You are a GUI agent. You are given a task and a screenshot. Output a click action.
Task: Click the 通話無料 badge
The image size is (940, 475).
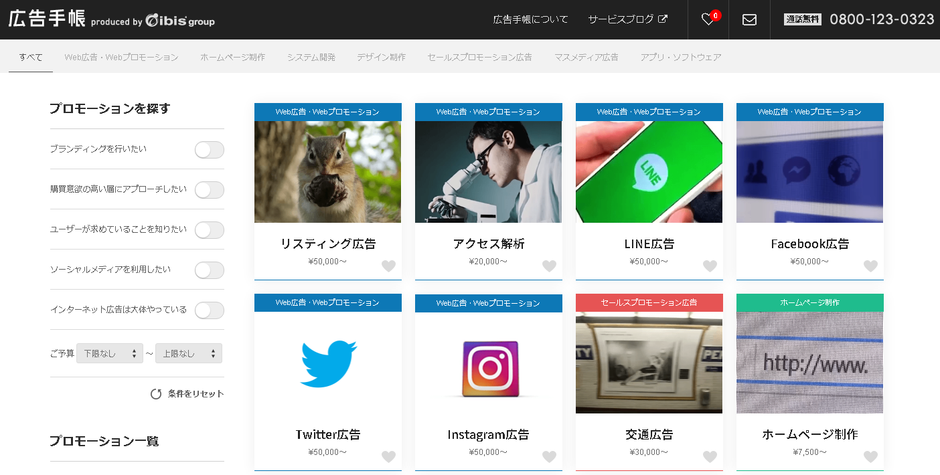803,19
